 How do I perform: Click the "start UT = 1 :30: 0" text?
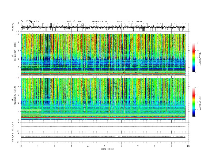(129, 21)
